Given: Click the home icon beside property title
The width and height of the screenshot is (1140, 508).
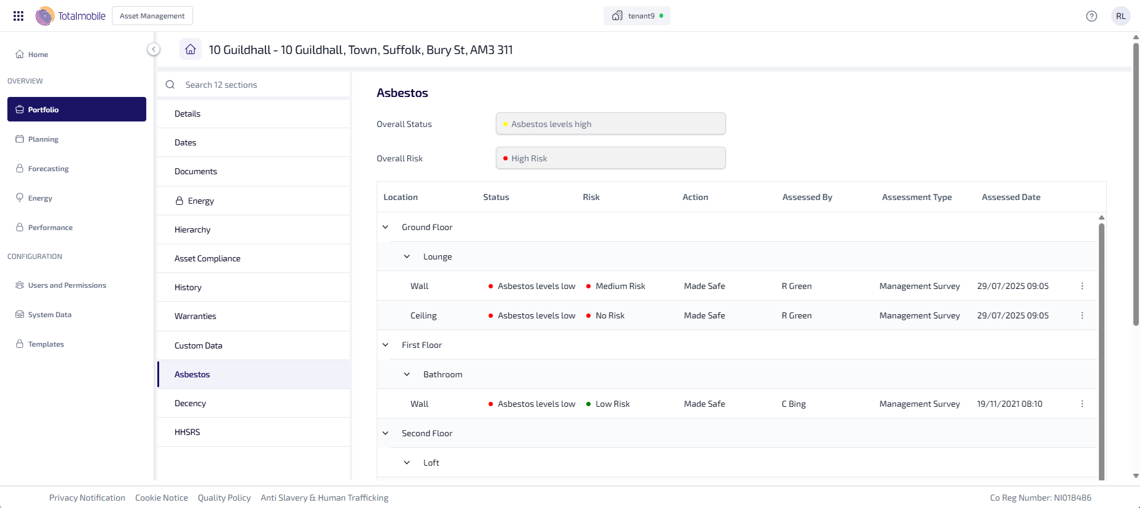Looking at the screenshot, I should (x=191, y=49).
